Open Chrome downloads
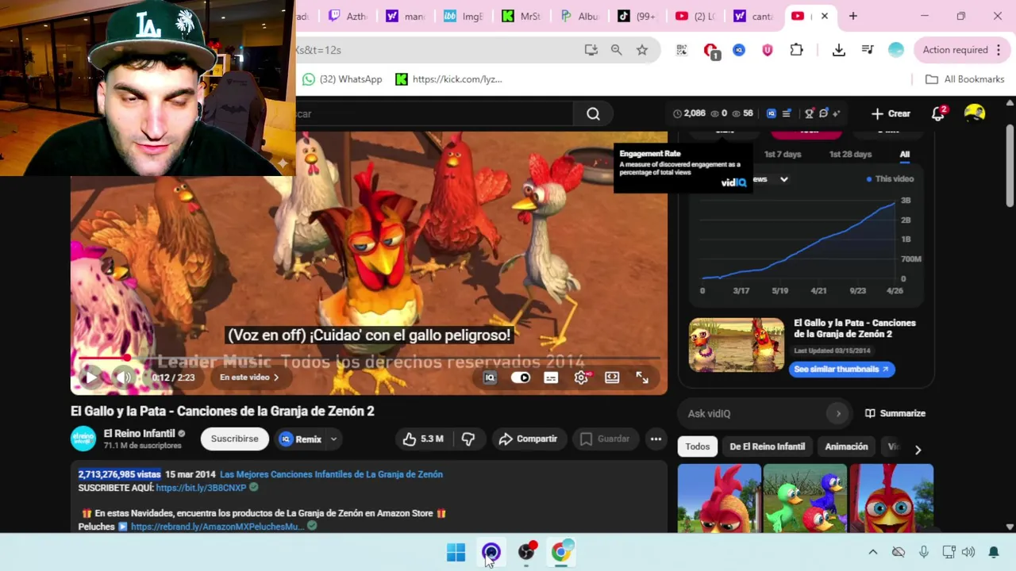 click(838, 50)
